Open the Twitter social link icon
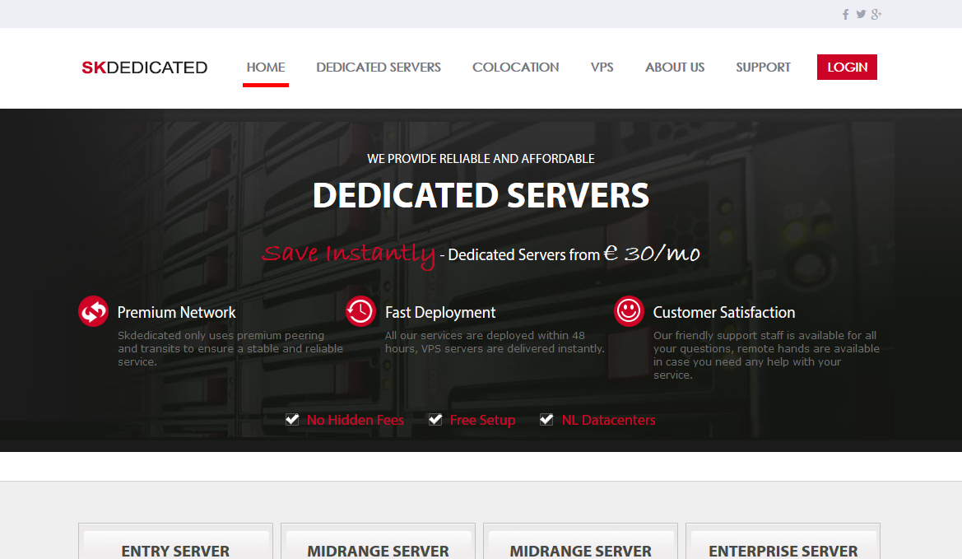This screenshot has height=559, width=962. (x=862, y=14)
